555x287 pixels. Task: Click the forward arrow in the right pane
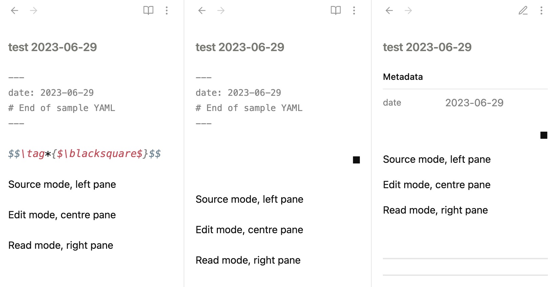coord(408,10)
